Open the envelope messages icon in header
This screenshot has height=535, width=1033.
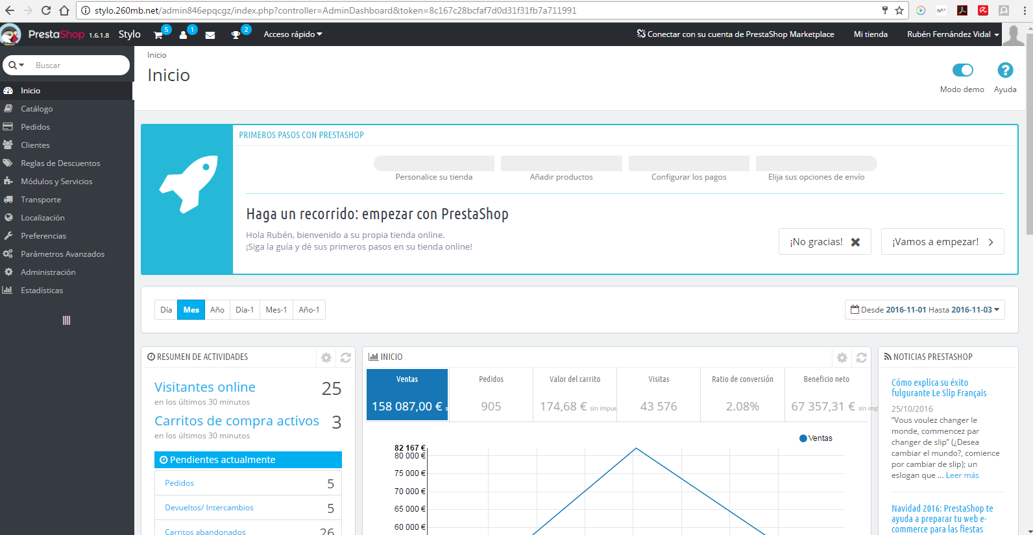coord(210,35)
